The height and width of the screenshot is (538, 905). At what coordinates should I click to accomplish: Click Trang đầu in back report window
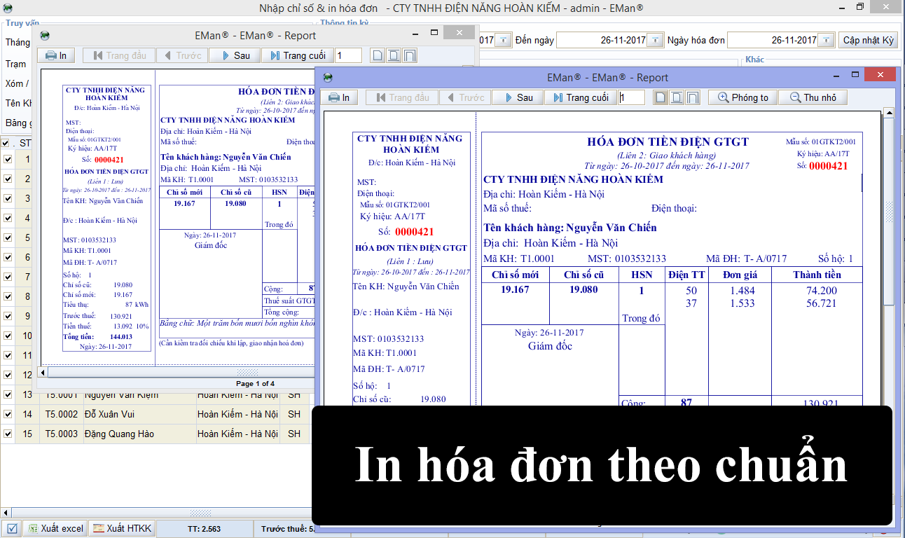pyautogui.click(x=120, y=55)
